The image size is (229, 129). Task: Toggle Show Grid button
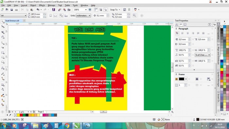click(101, 9)
